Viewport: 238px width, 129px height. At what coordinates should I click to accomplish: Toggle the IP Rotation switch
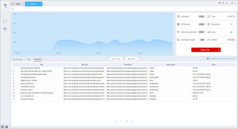coord(202,24)
